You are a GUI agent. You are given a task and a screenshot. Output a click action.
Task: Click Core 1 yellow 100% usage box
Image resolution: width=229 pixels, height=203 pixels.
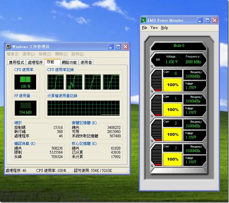(173, 110)
